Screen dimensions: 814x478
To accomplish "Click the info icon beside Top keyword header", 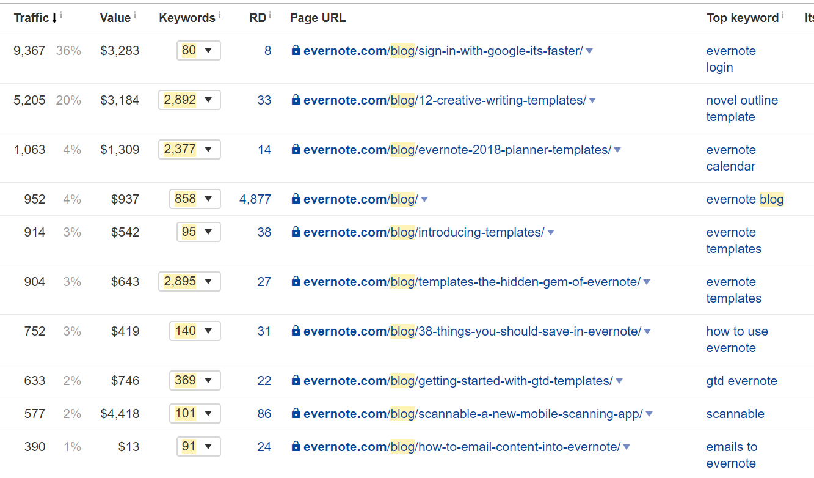I will point(782,15).
